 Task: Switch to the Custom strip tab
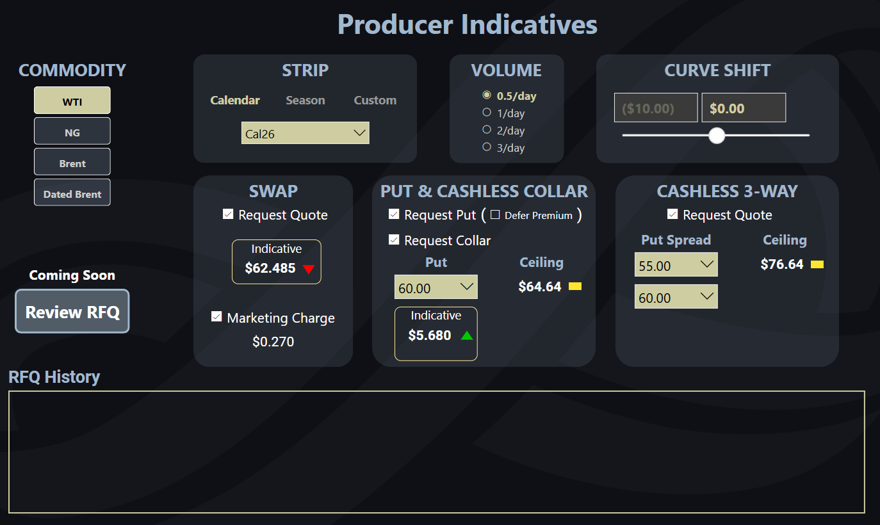tap(375, 100)
